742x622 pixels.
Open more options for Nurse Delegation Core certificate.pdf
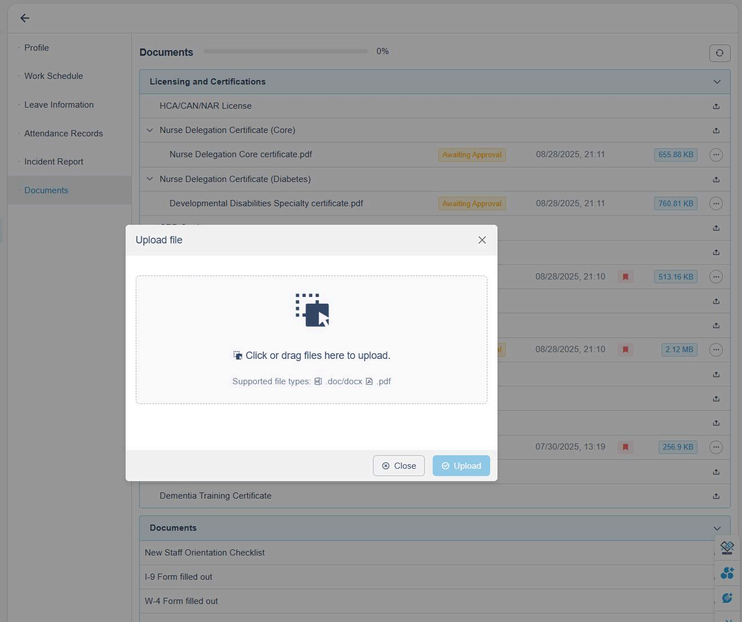(716, 155)
